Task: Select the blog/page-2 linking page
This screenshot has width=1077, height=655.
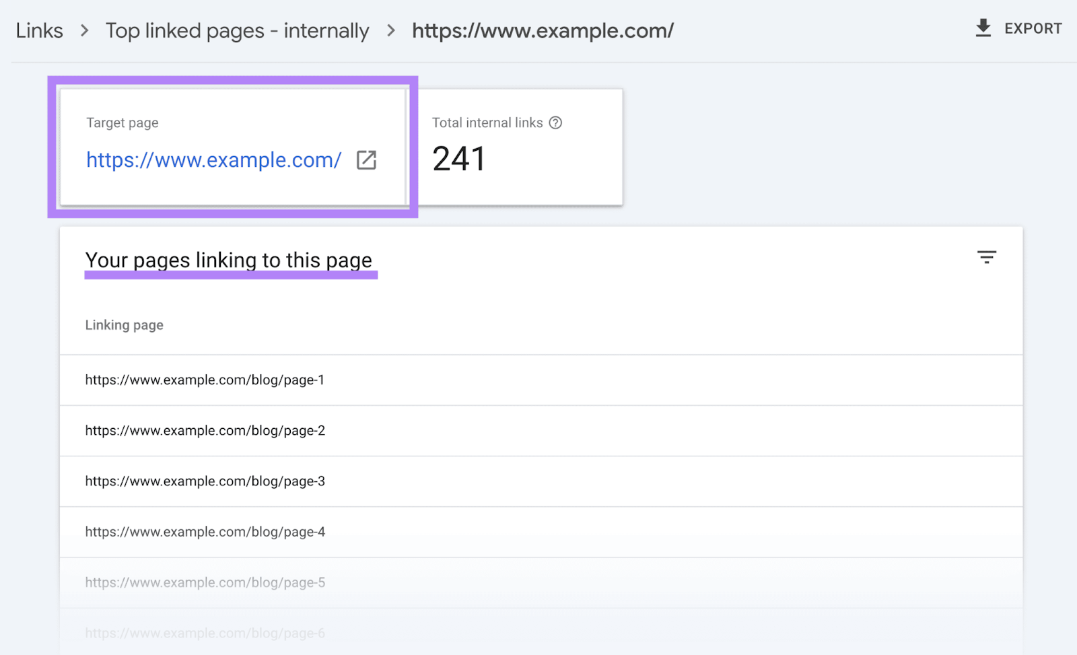Action: [205, 430]
